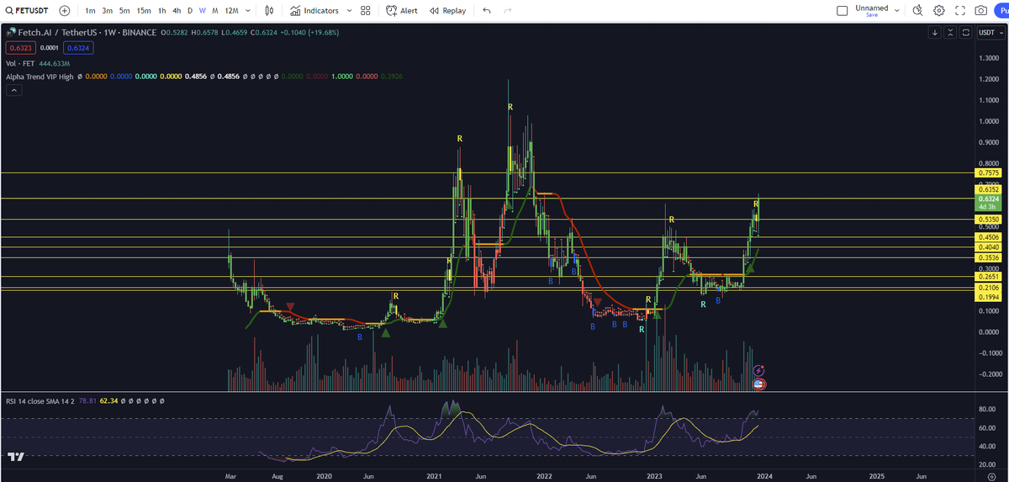Redo the chart action
Image resolution: width=1009 pixels, height=482 pixels.
tap(507, 11)
